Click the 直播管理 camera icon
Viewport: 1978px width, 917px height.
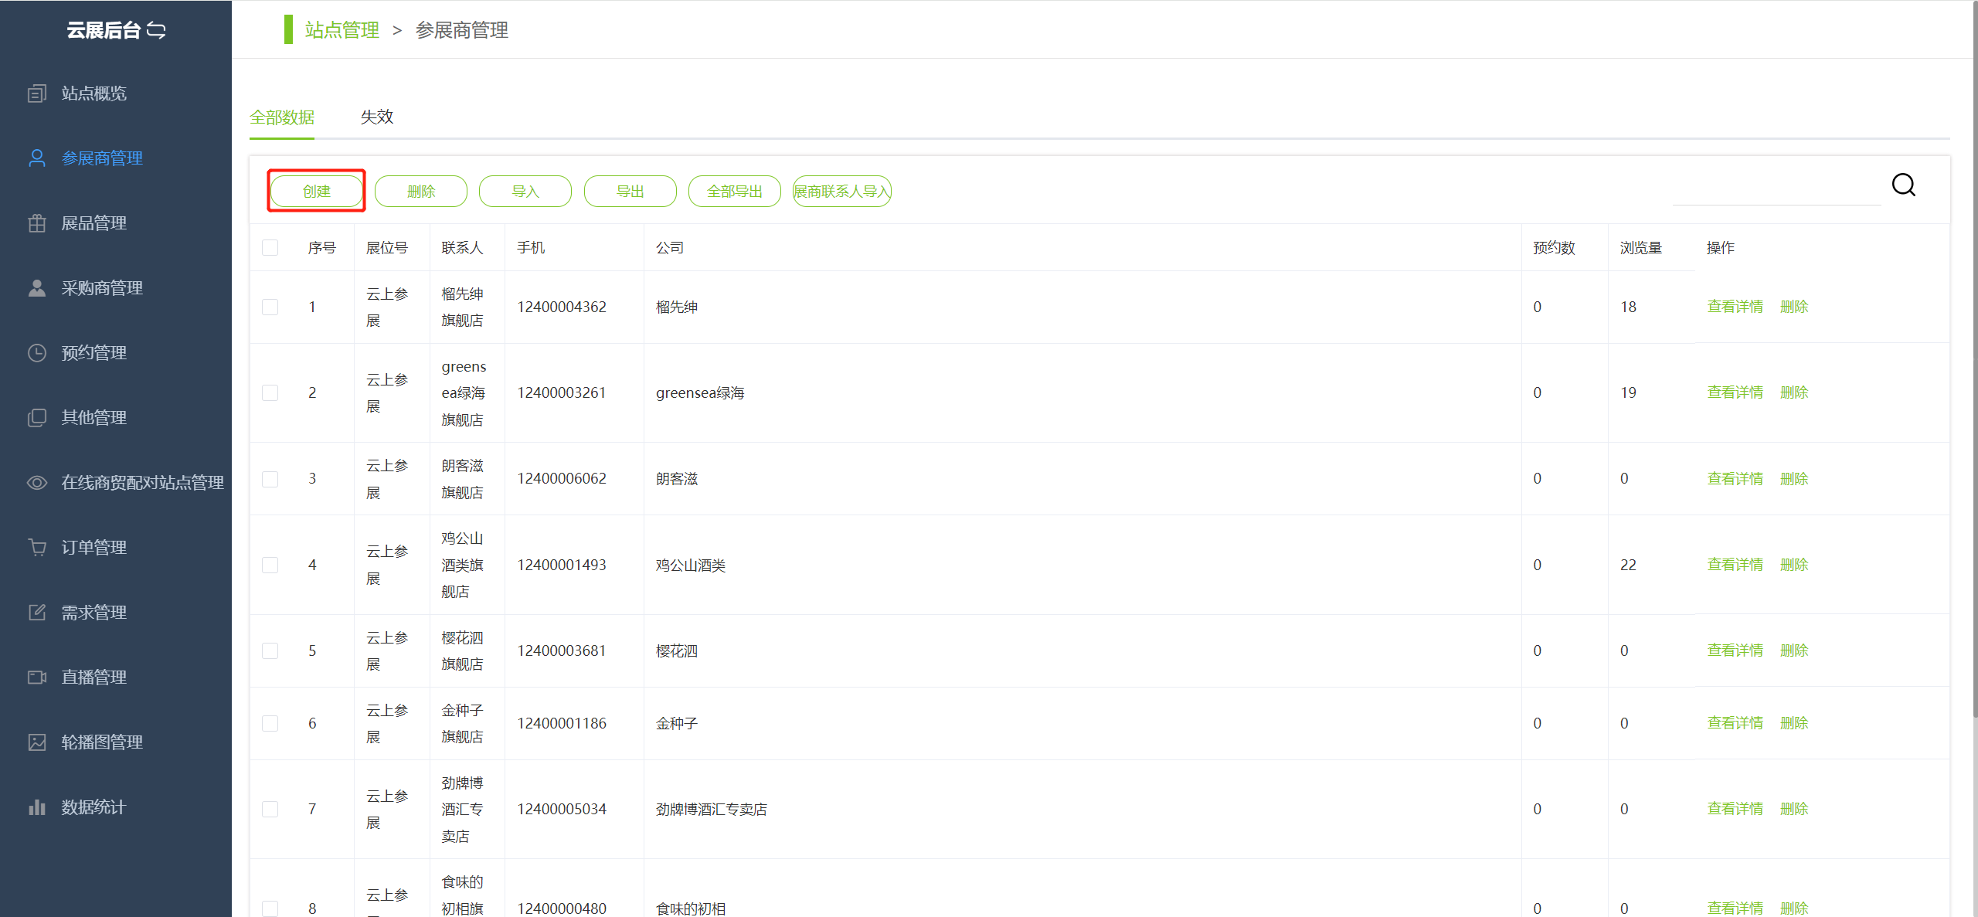pos(36,678)
